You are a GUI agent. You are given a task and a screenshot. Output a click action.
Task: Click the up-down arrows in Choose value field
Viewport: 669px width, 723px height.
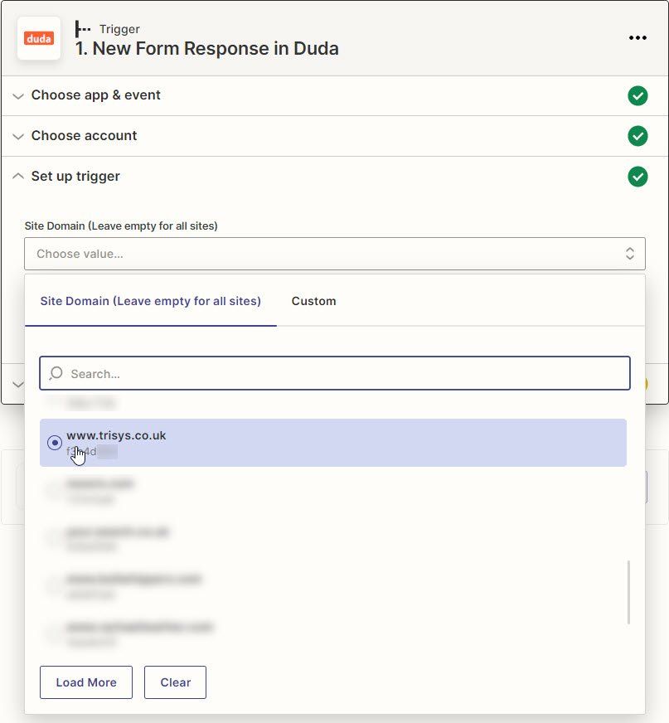pos(630,254)
